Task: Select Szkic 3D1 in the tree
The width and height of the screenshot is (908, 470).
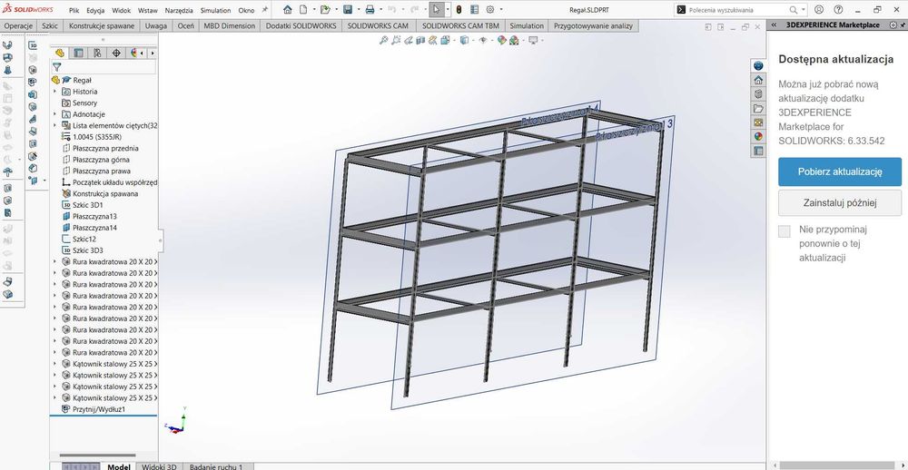Action: point(88,205)
